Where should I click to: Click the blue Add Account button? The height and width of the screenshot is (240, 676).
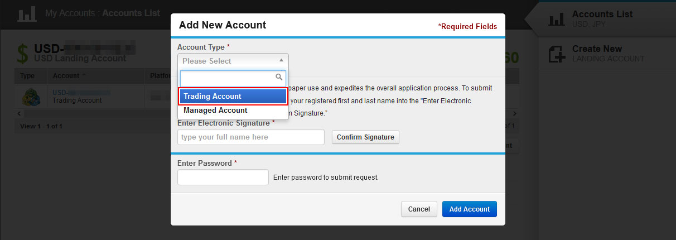click(470, 209)
